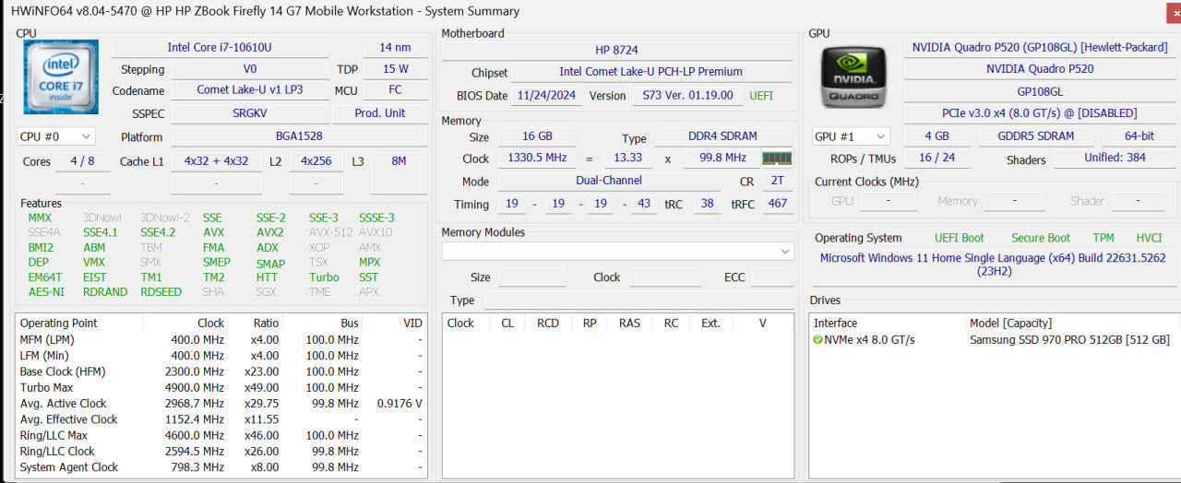Click the Platform value BGA1528
The height and width of the screenshot is (483, 1181).
[x=299, y=136]
